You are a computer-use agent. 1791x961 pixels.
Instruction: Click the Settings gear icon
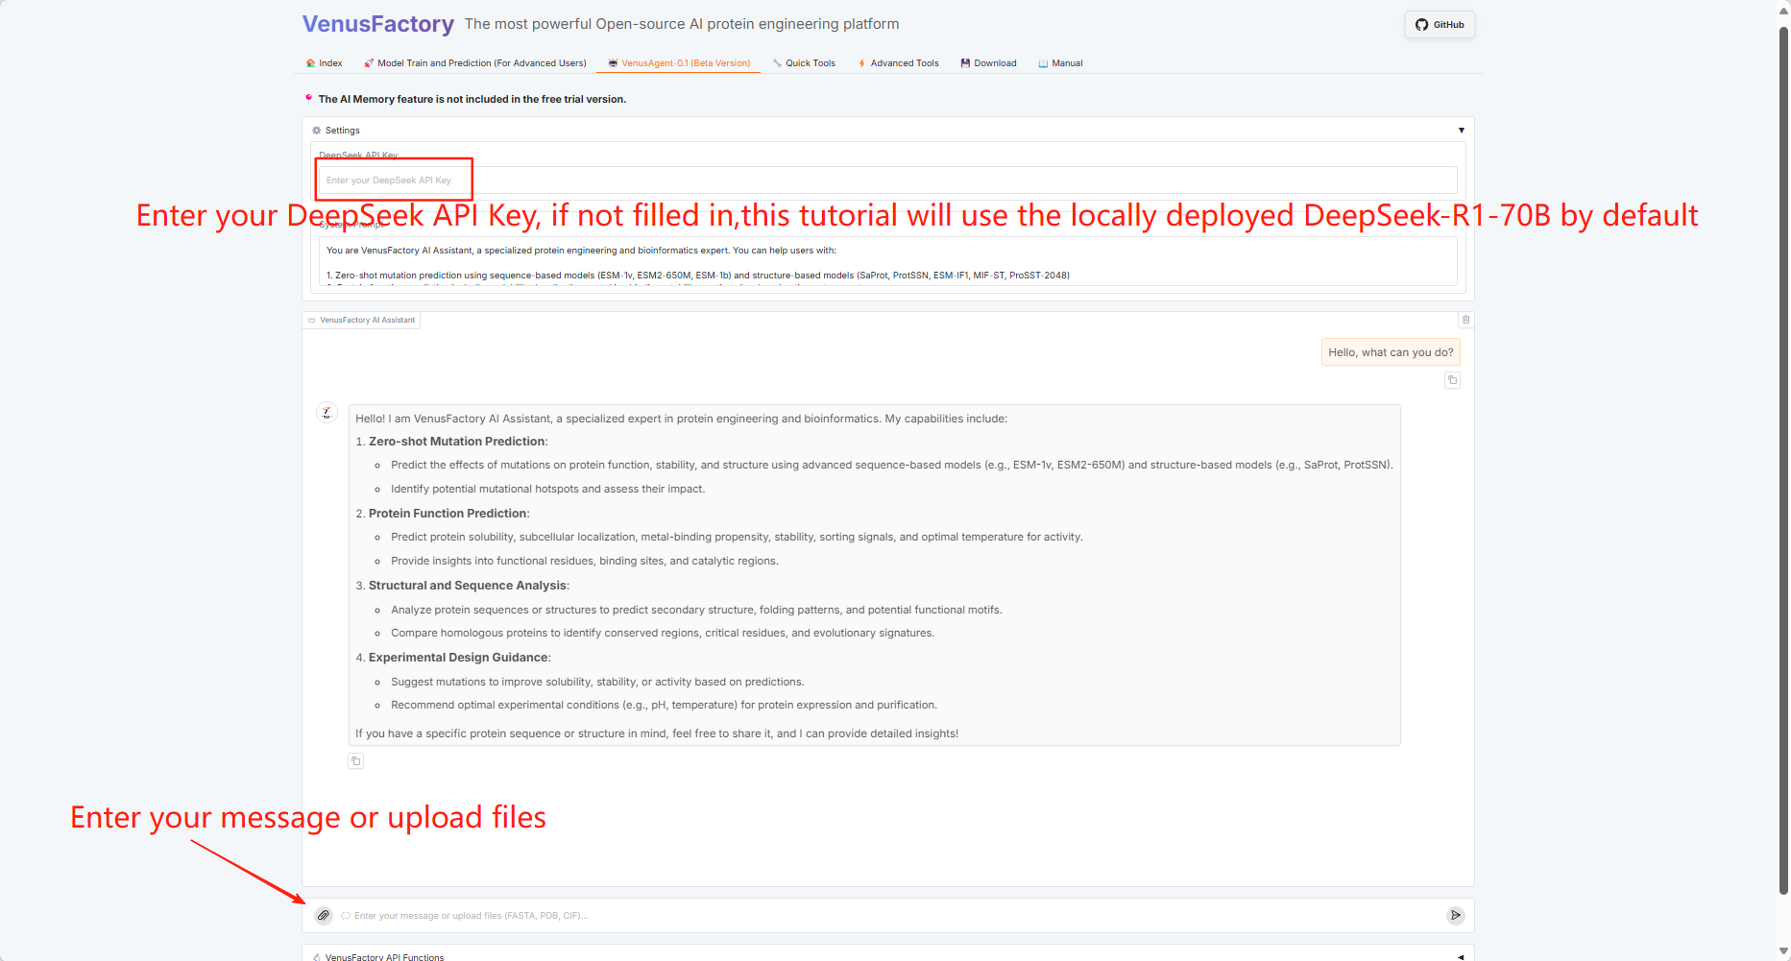click(x=316, y=131)
